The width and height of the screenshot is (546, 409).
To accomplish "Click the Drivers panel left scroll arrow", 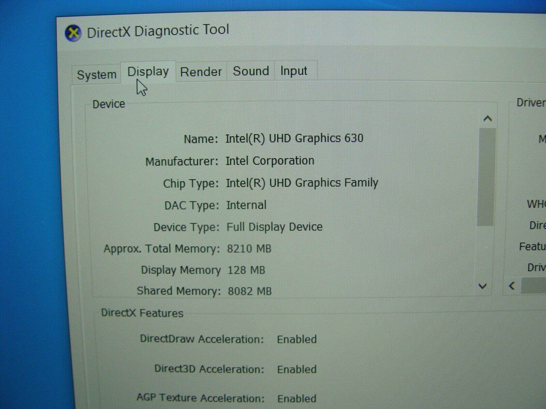I will 512,286.
